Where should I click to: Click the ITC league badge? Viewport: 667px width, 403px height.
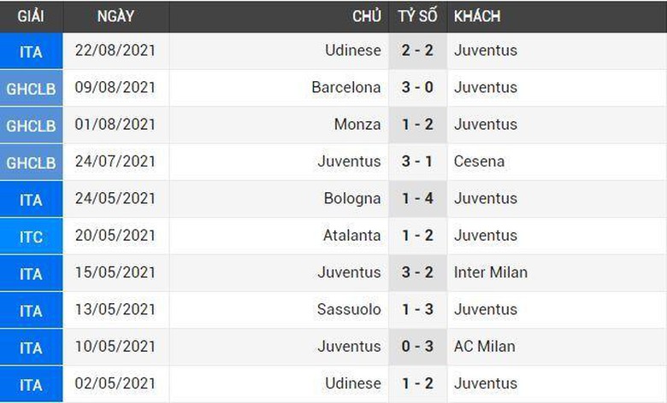pyautogui.click(x=31, y=237)
